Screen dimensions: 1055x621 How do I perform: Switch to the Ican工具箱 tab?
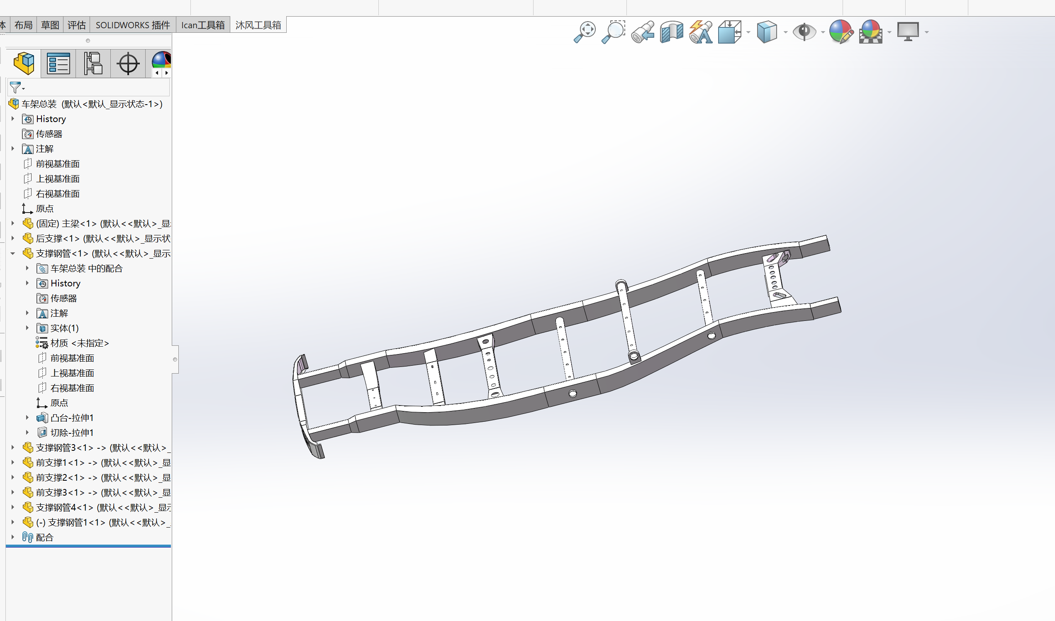click(x=203, y=25)
